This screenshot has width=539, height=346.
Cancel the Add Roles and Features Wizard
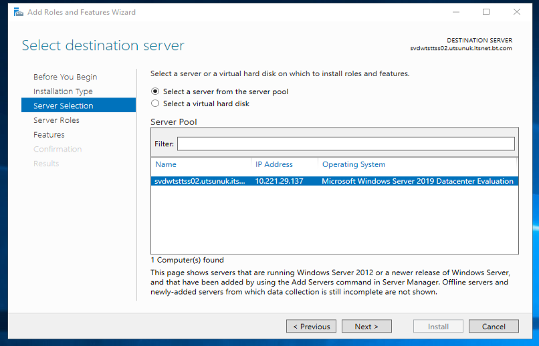pos(494,327)
